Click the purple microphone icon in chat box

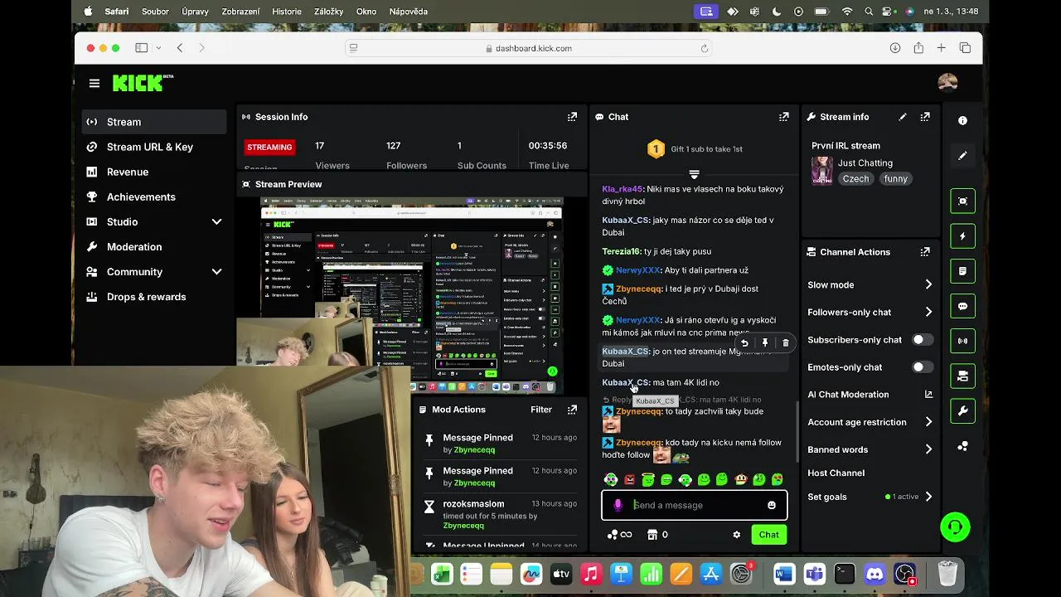618,505
